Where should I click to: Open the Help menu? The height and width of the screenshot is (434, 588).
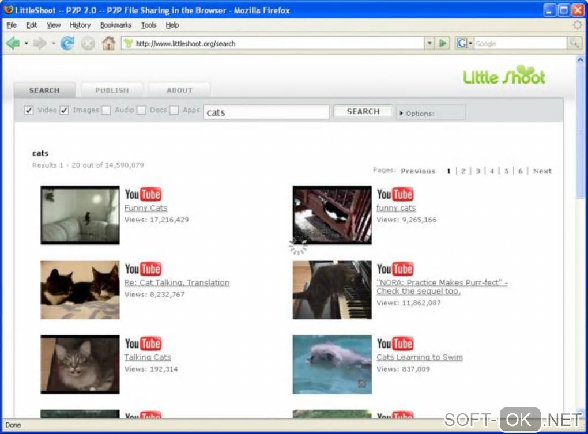pyautogui.click(x=172, y=25)
